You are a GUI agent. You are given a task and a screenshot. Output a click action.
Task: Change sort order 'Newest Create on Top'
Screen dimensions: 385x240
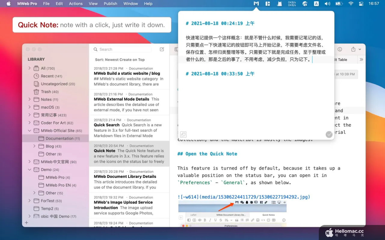(x=120, y=60)
